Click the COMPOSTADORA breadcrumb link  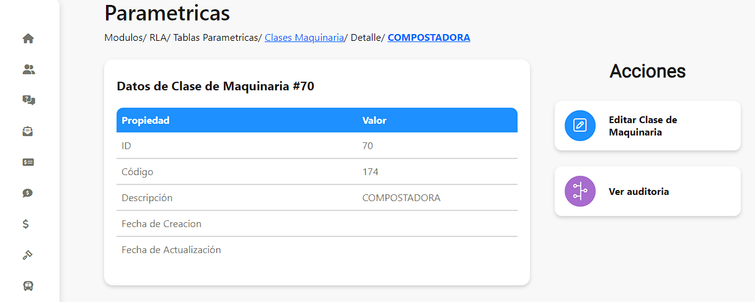coord(429,37)
